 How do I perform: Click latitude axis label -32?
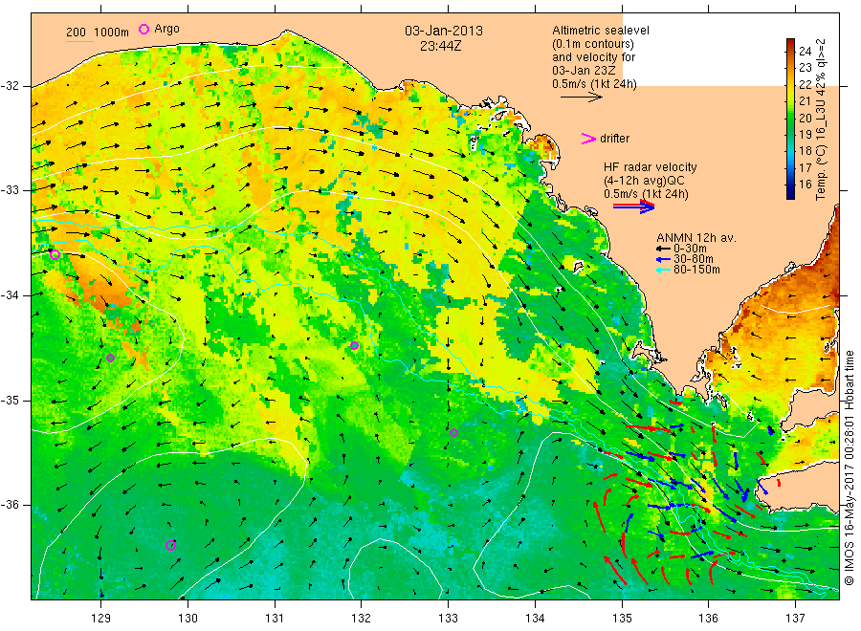[10, 86]
